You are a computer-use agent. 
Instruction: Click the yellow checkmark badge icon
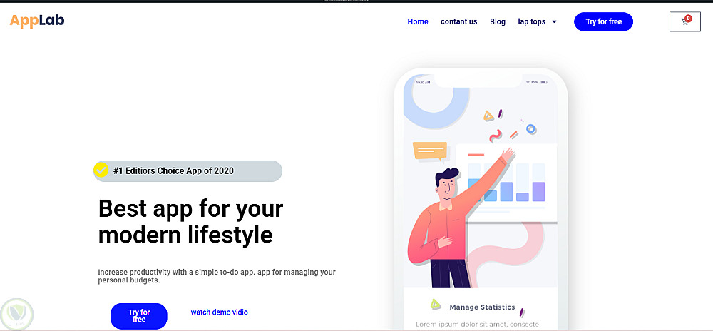101,170
